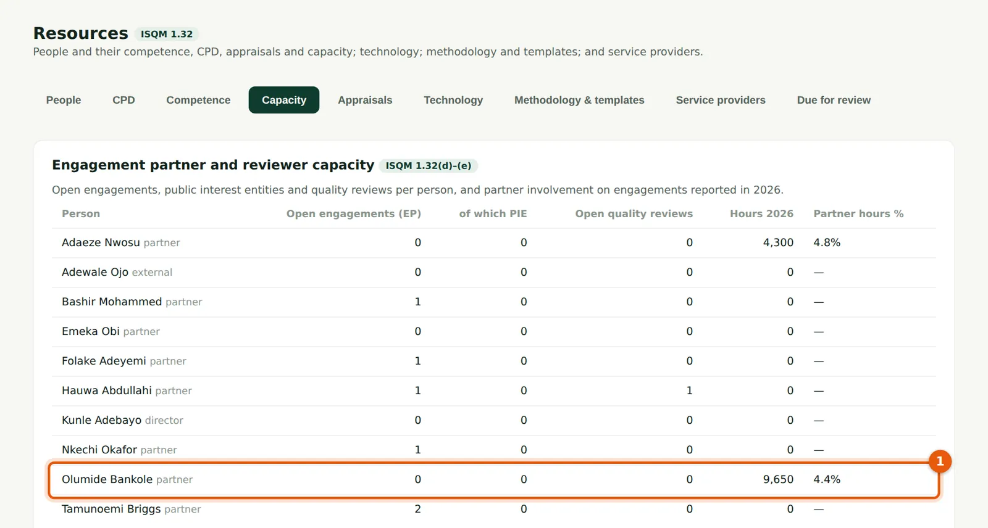988x528 pixels.
Task: Show the Due for review tab
Action: pos(834,100)
